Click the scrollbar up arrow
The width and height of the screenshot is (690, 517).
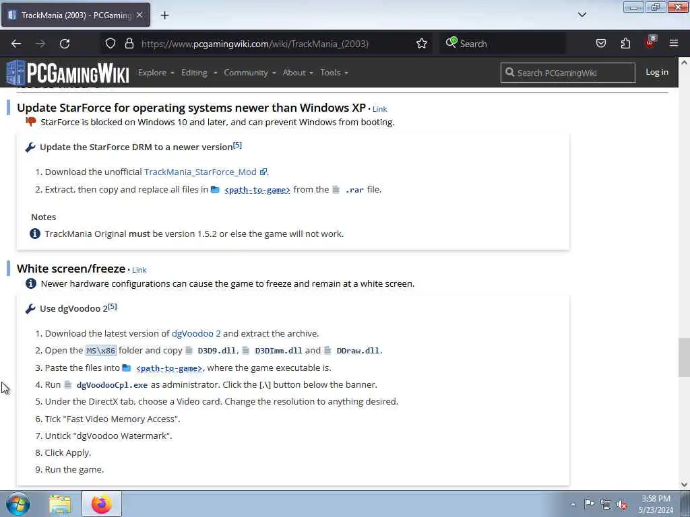(684, 63)
